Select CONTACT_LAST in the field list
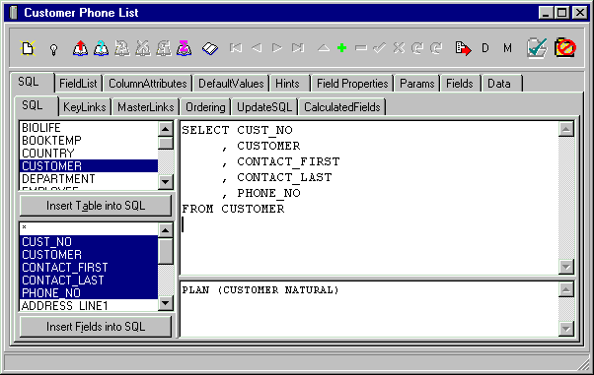The image size is (594, 375). coord(89,281)
